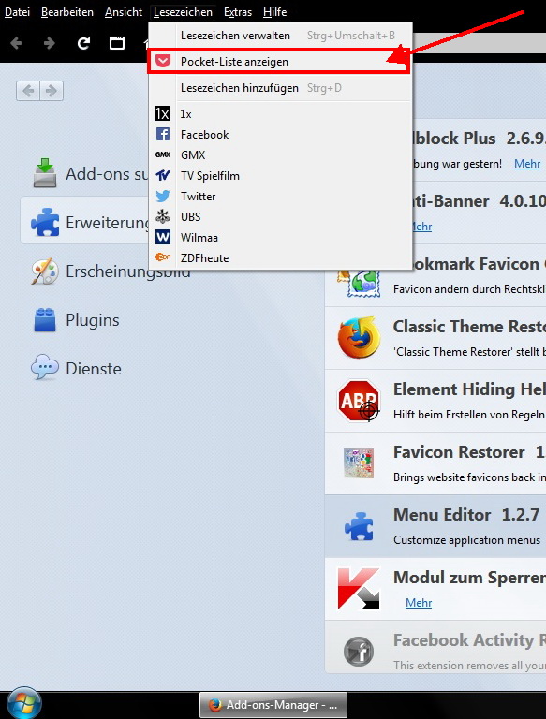This screenshot has height=719, width=546.
Task: Go back in Add-ons Manager history
Action: [28, 91]
